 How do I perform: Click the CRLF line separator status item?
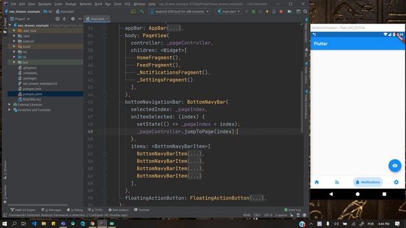(257, 215)
